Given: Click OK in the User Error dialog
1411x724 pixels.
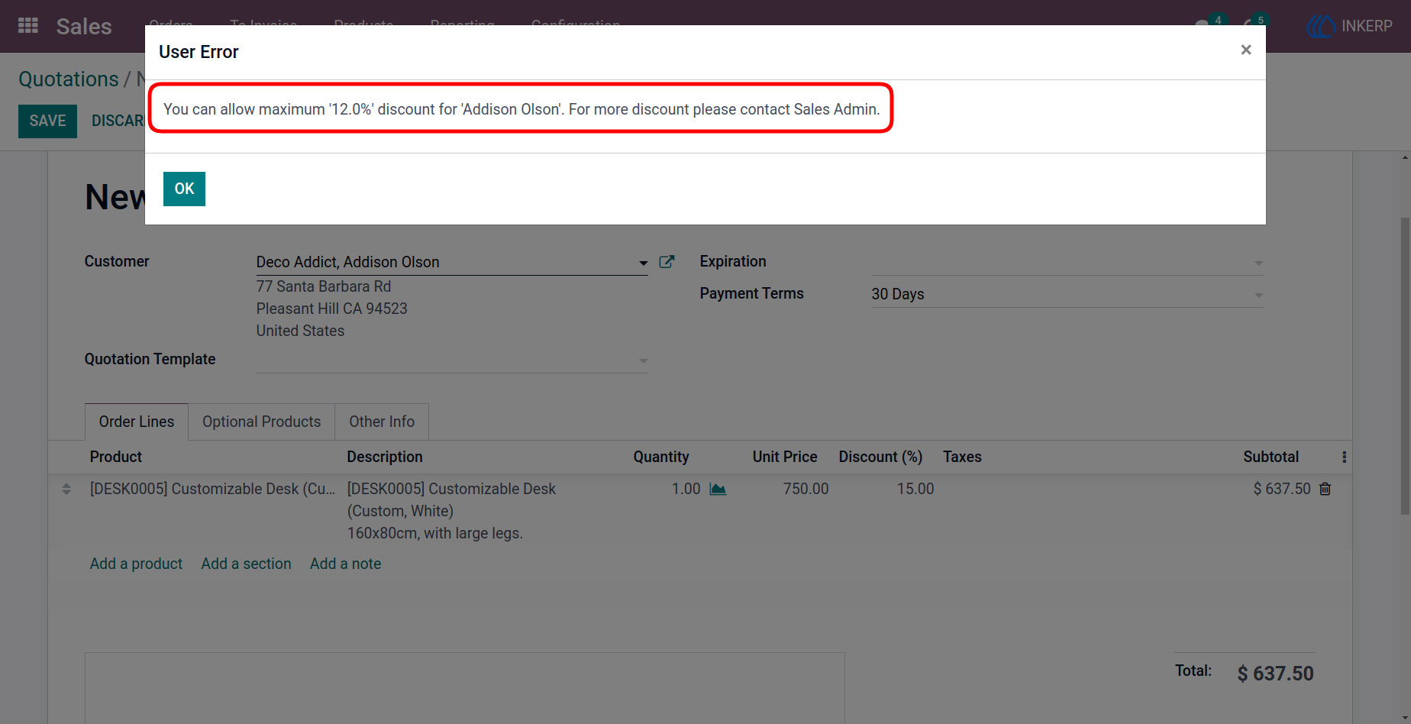Looking at the screenshot, I should coord(184,189).
